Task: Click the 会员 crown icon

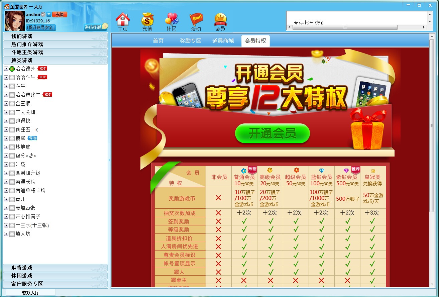Action: point(220,20)
